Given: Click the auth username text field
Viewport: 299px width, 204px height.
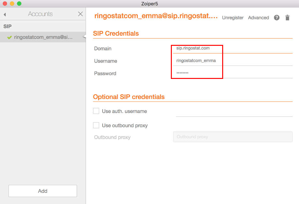Looking at the screenshot, I should 234,112.
